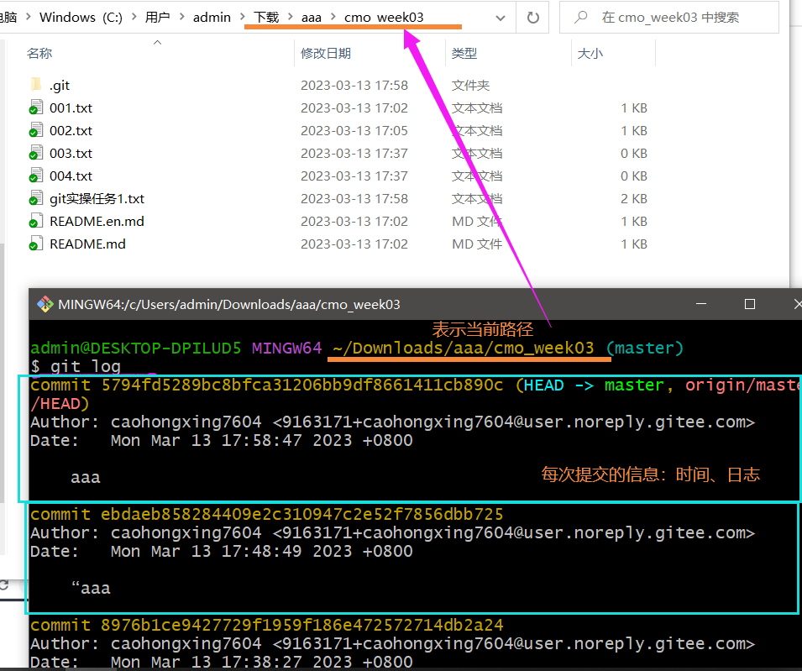This screenshot has width=802, height=671.
Task: Select the file name 004.txt
Action: tap(71, 176)
